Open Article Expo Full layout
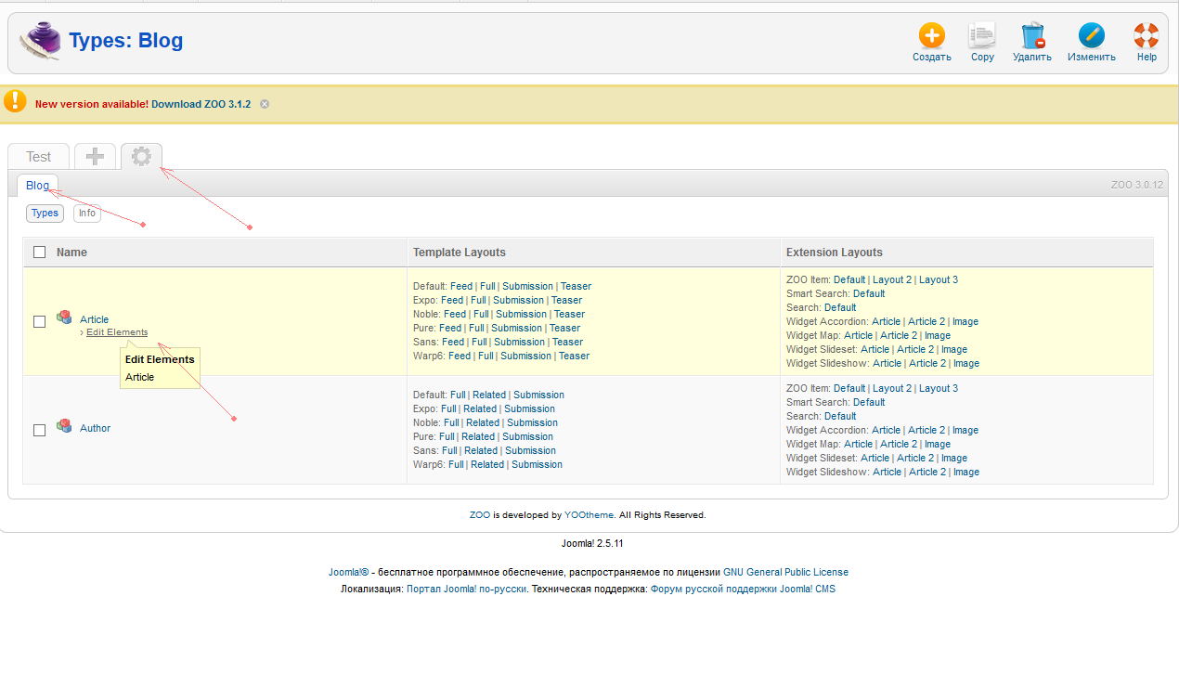This screenshot has height=687, width=1179. 477,300
